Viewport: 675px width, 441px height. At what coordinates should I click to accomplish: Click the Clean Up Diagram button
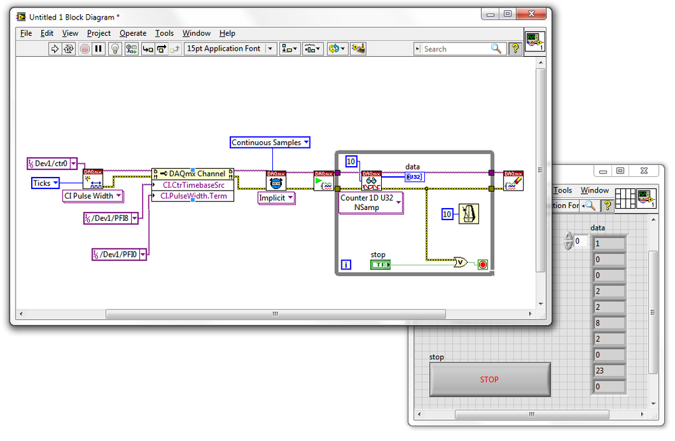358,49
